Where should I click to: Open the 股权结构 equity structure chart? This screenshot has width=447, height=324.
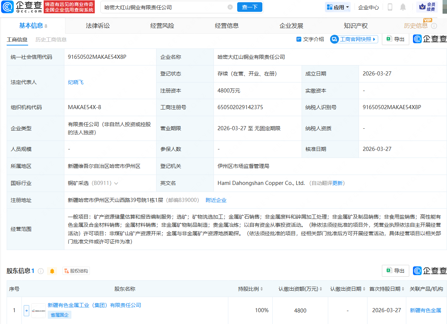click(76, 271)
